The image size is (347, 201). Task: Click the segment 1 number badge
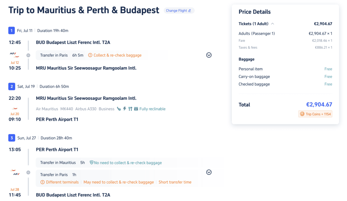[x=11, y=31]
